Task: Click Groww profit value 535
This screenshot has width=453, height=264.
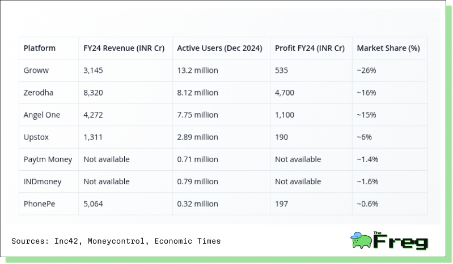Action: click(281, 70)
